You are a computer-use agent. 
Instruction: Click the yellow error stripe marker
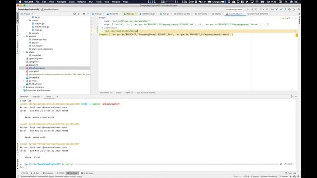(x=297, y=35)
